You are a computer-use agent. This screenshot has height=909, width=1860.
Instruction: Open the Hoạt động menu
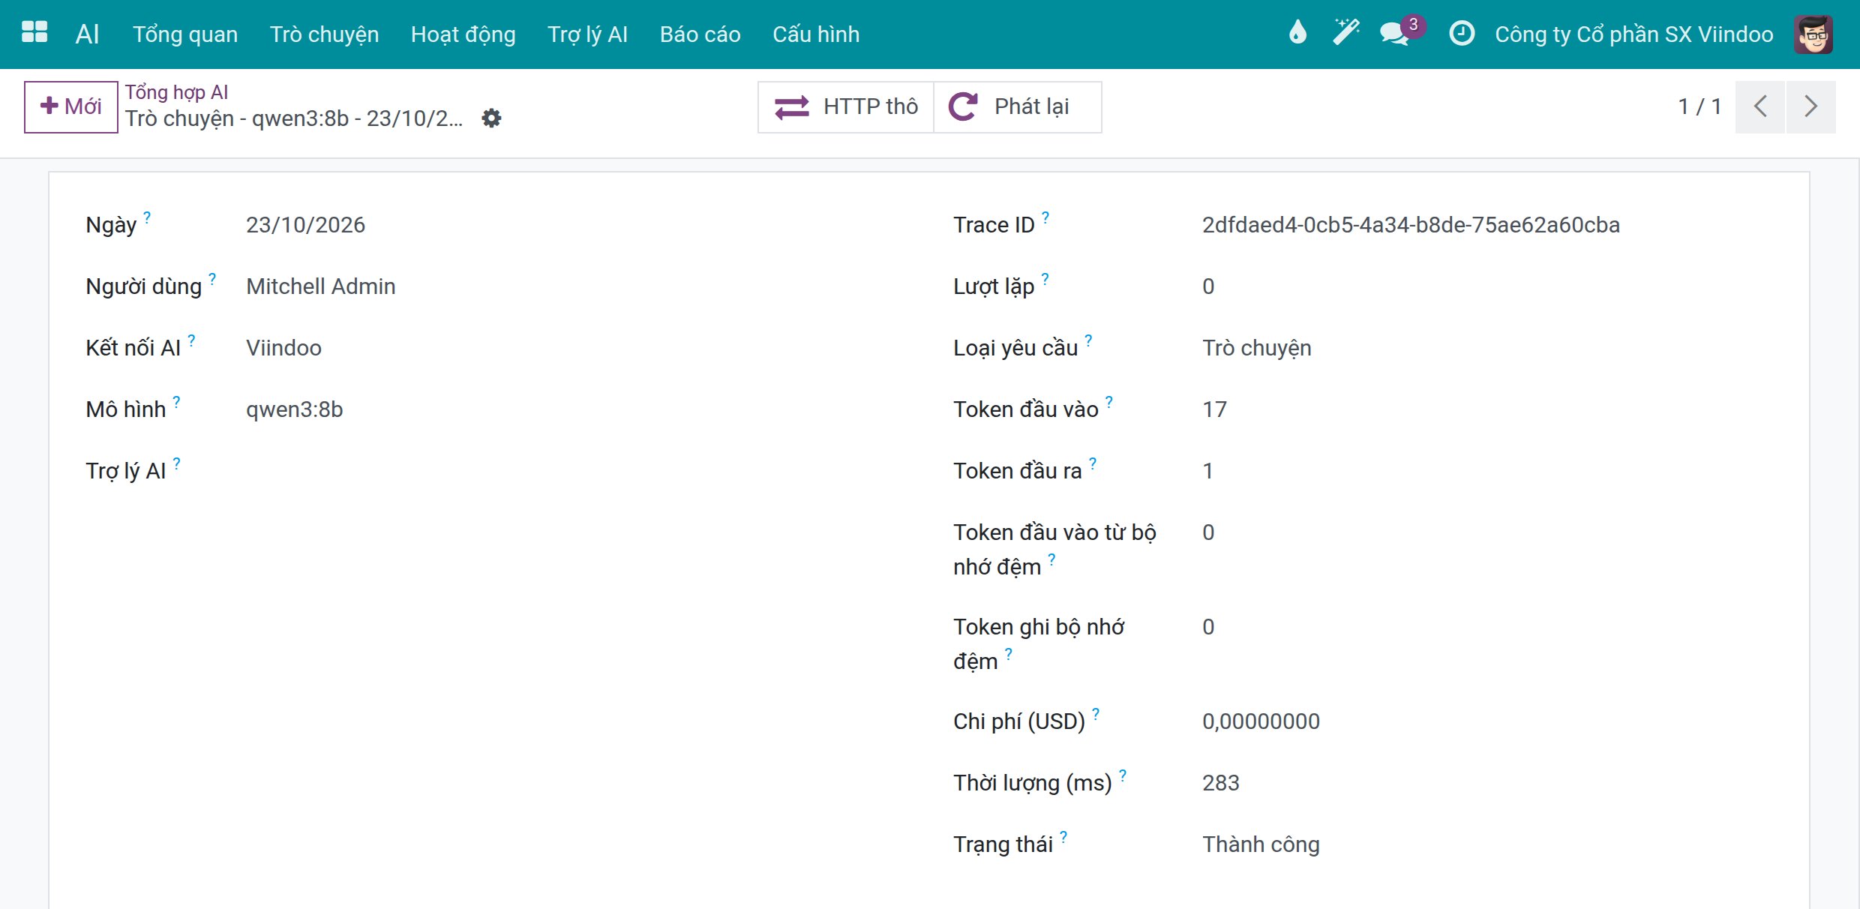pyautogui.click(x=463, y=34)
